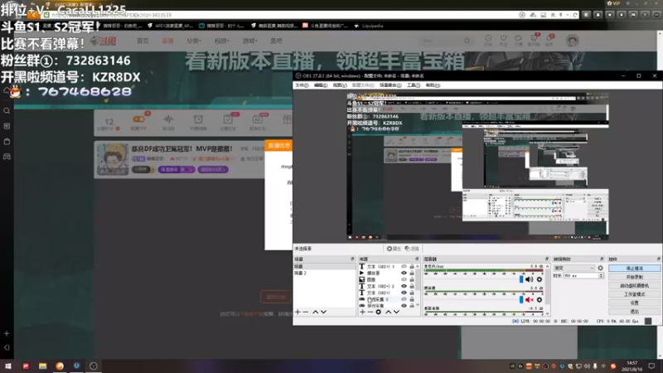Screen dimensions: 663x373
Task: Toggle lock on the media source row
Action: (x=412, y=274)
